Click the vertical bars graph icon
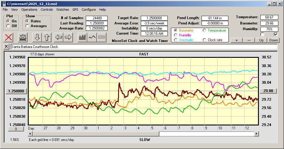The height and width of the screenshot is (149, 284). point(82,37)
